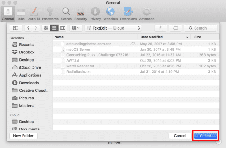This screenshot has width=226, height=148.
Task: Switch to icon view
Action: pyautogui.click(x=46, y=28)
